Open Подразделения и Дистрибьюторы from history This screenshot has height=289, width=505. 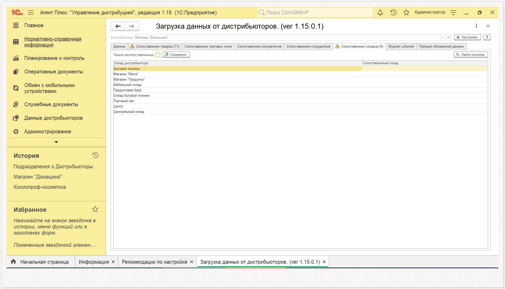coord(53,166)
